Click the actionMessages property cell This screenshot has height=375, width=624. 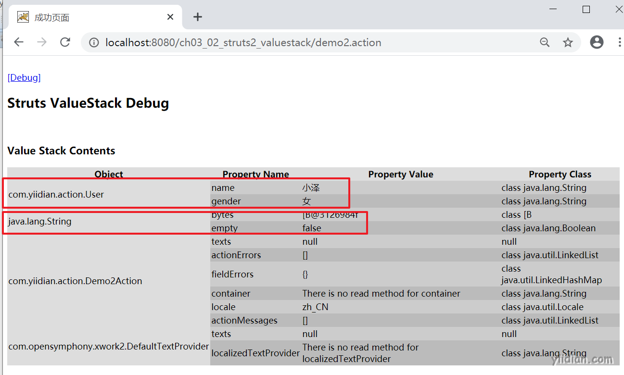[x=255, y=320]
